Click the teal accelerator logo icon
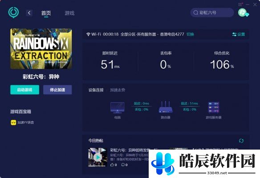Viewport: 260px width, 178px height. 14,12
